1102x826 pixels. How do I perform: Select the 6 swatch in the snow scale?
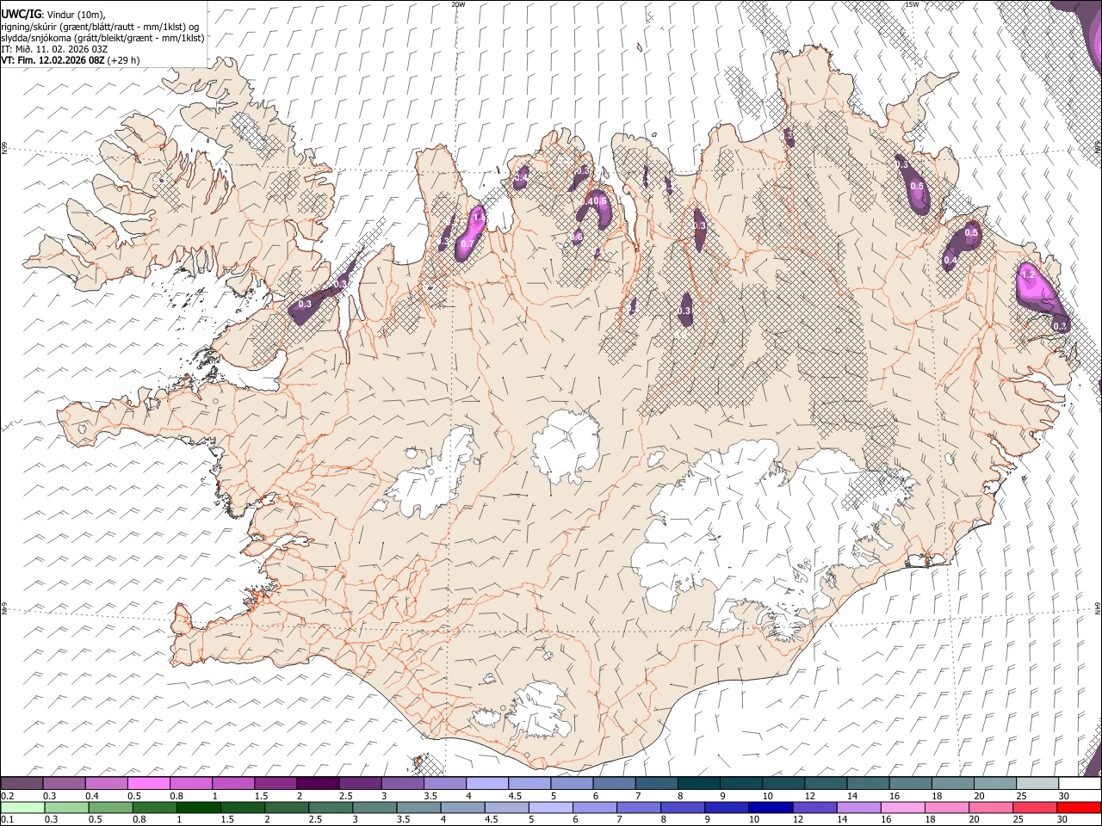click(614, 784)
